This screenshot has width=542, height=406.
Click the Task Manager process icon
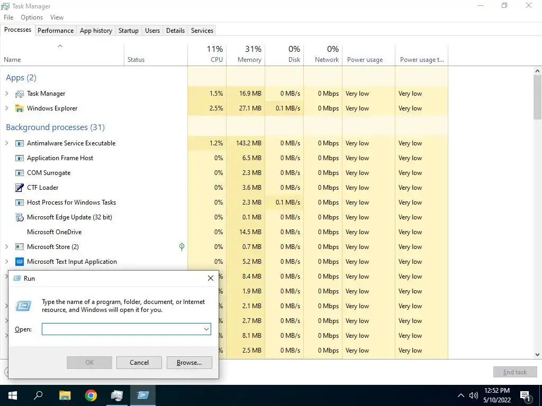[x=20, y=94]
